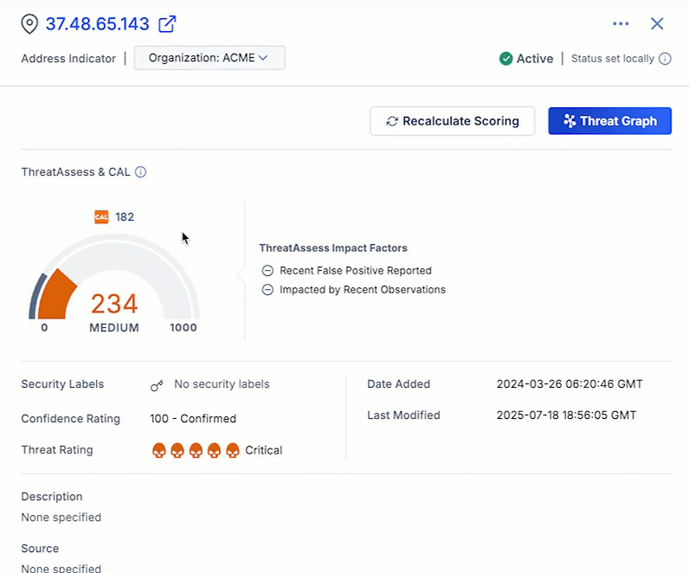The height and width of the screenshot is (573, 689).
Task: Click the ThreatAssess score 234
Action: pos(114,304)
